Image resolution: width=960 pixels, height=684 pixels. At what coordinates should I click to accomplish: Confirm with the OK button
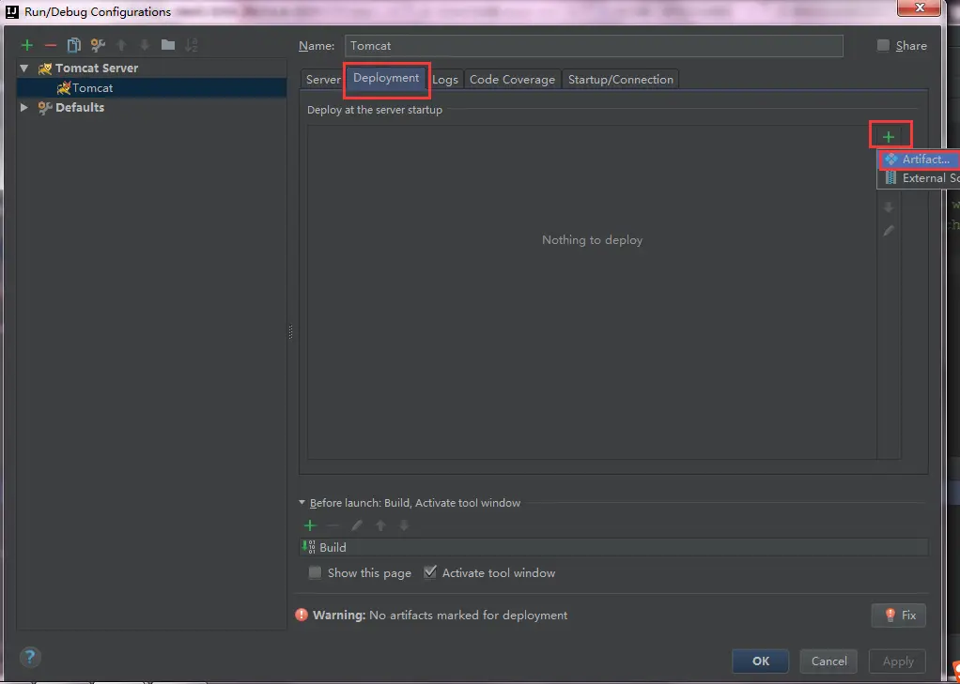tap(761, 661)
